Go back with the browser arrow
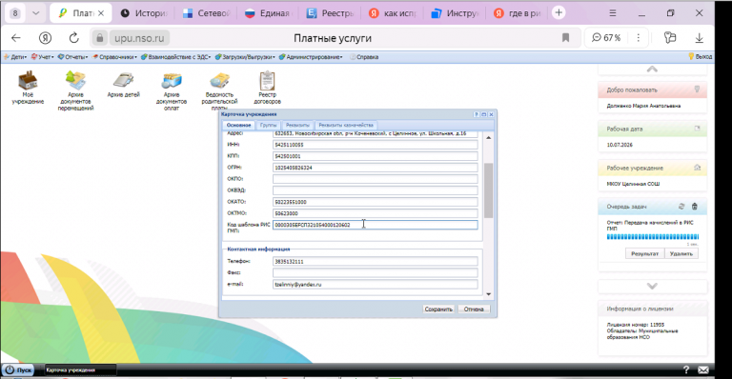This screenshot has height=379, width=732. (x=16, y=38)
